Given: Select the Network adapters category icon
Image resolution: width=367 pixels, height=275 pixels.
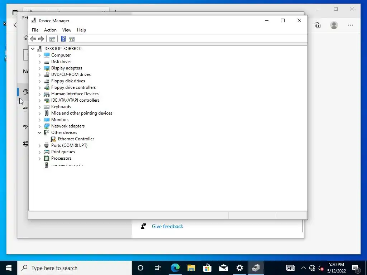Looking at the screenshot, I should 47,126.
